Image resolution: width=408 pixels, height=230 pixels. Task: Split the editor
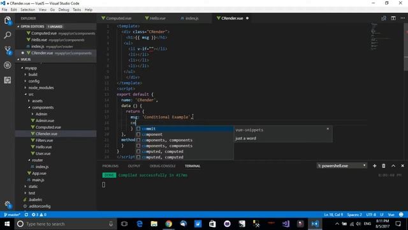tap(393, 19)
